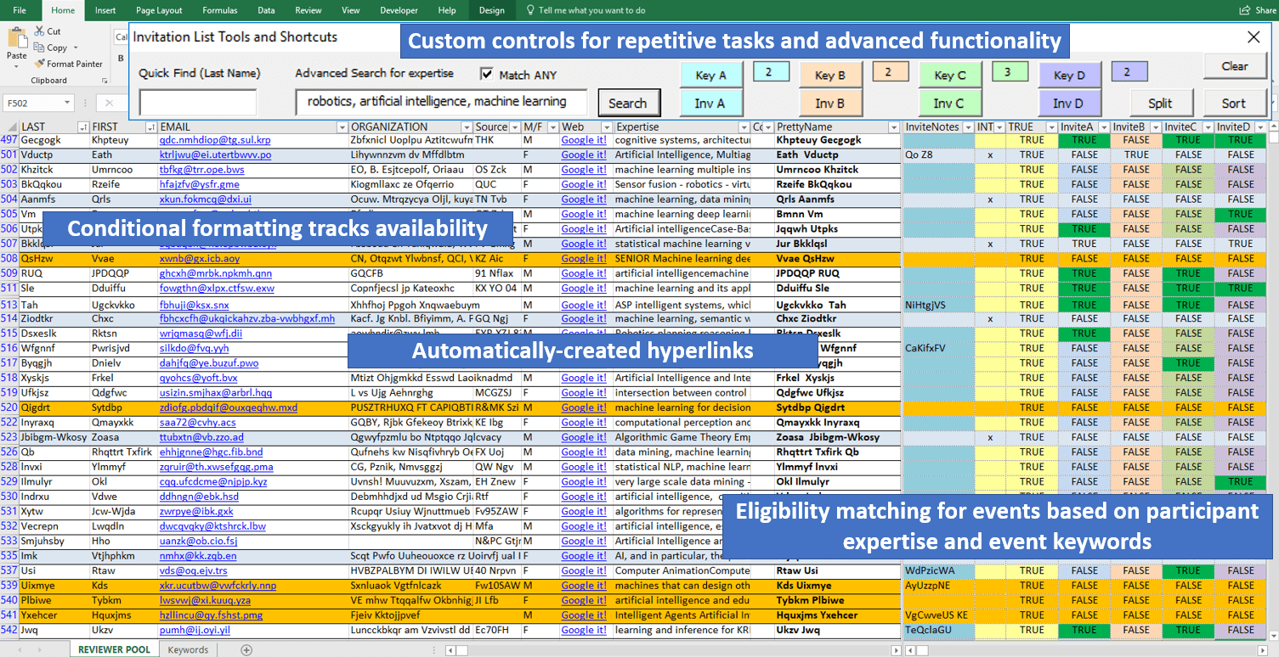1279x657 pixels.
Task: Click the Cut scissors icon
Action: tap(40, 31)
